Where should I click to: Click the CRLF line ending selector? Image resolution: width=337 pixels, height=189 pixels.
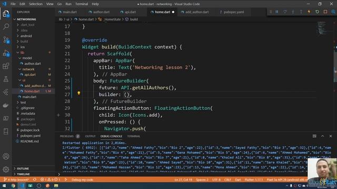tap(227, 180)
